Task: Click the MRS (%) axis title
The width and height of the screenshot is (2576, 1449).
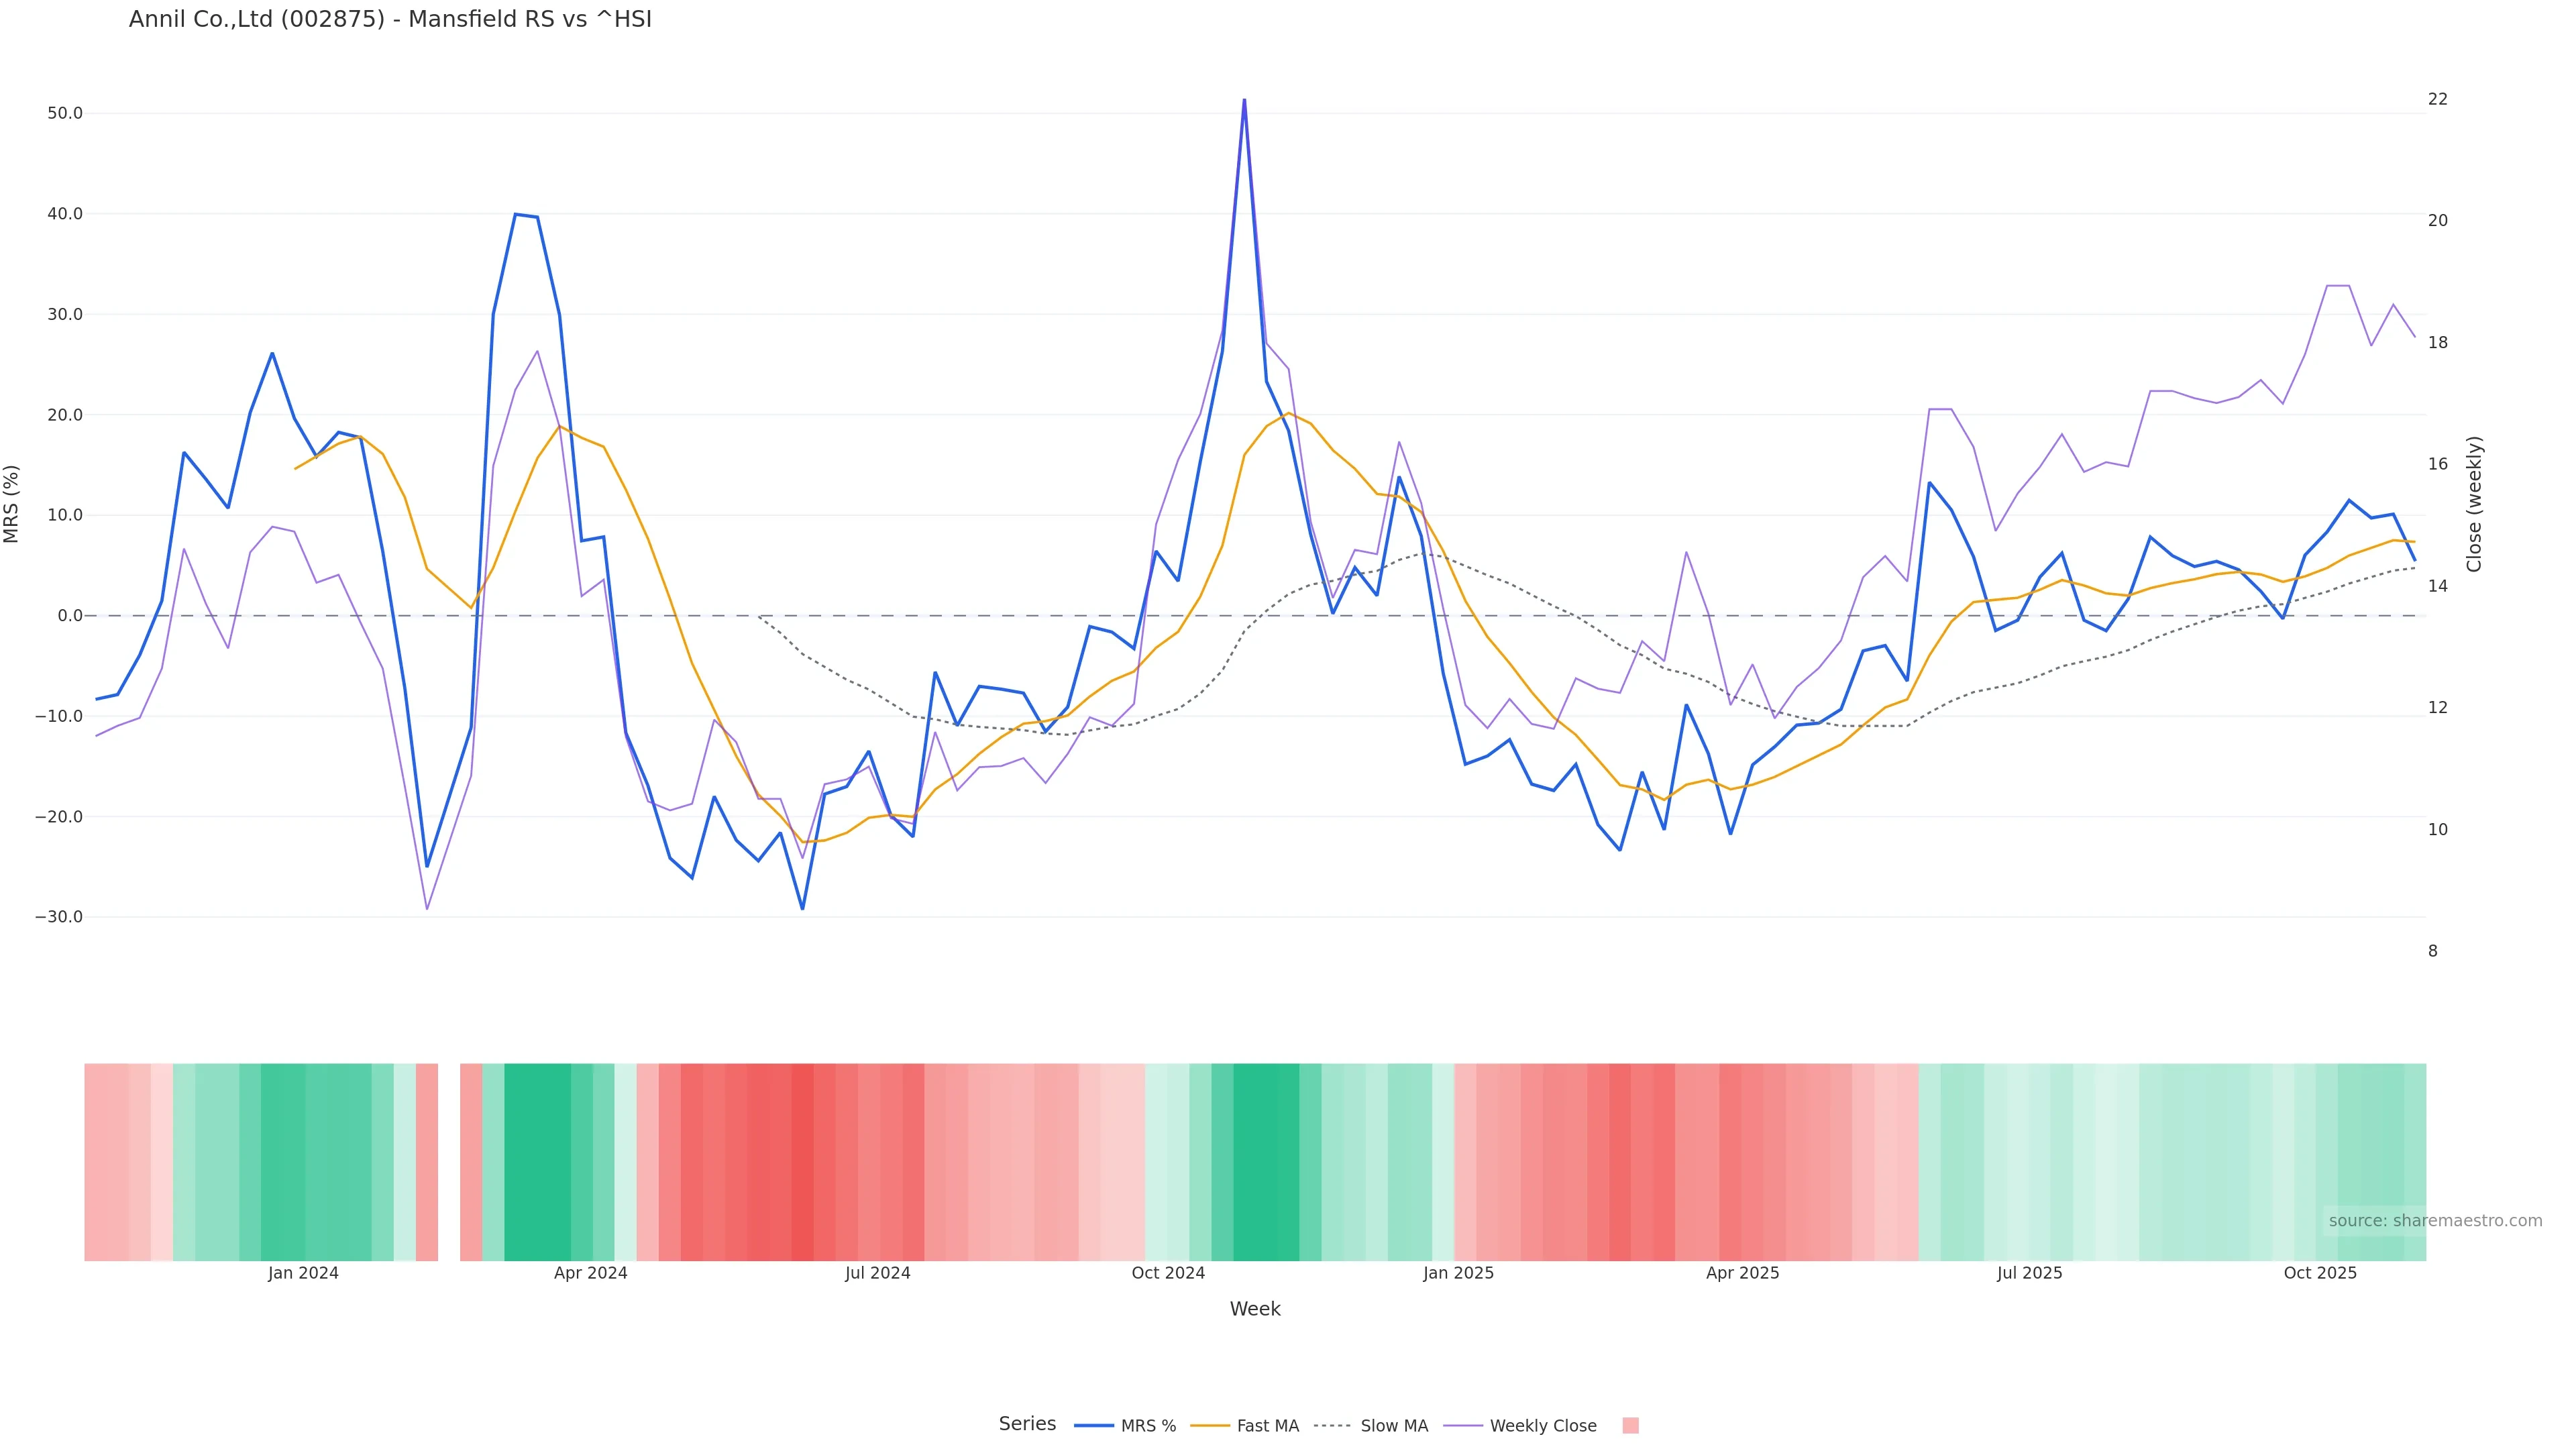Action: [x=12, y=504]
